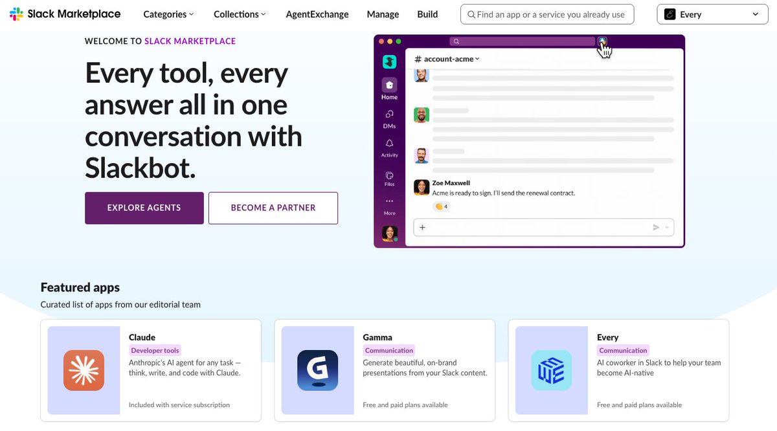The width and height of the screenshot is (777, 431).
Task: Expand the account-acme channel chevron
Action: pyautogui.click(x=477, y=59)
